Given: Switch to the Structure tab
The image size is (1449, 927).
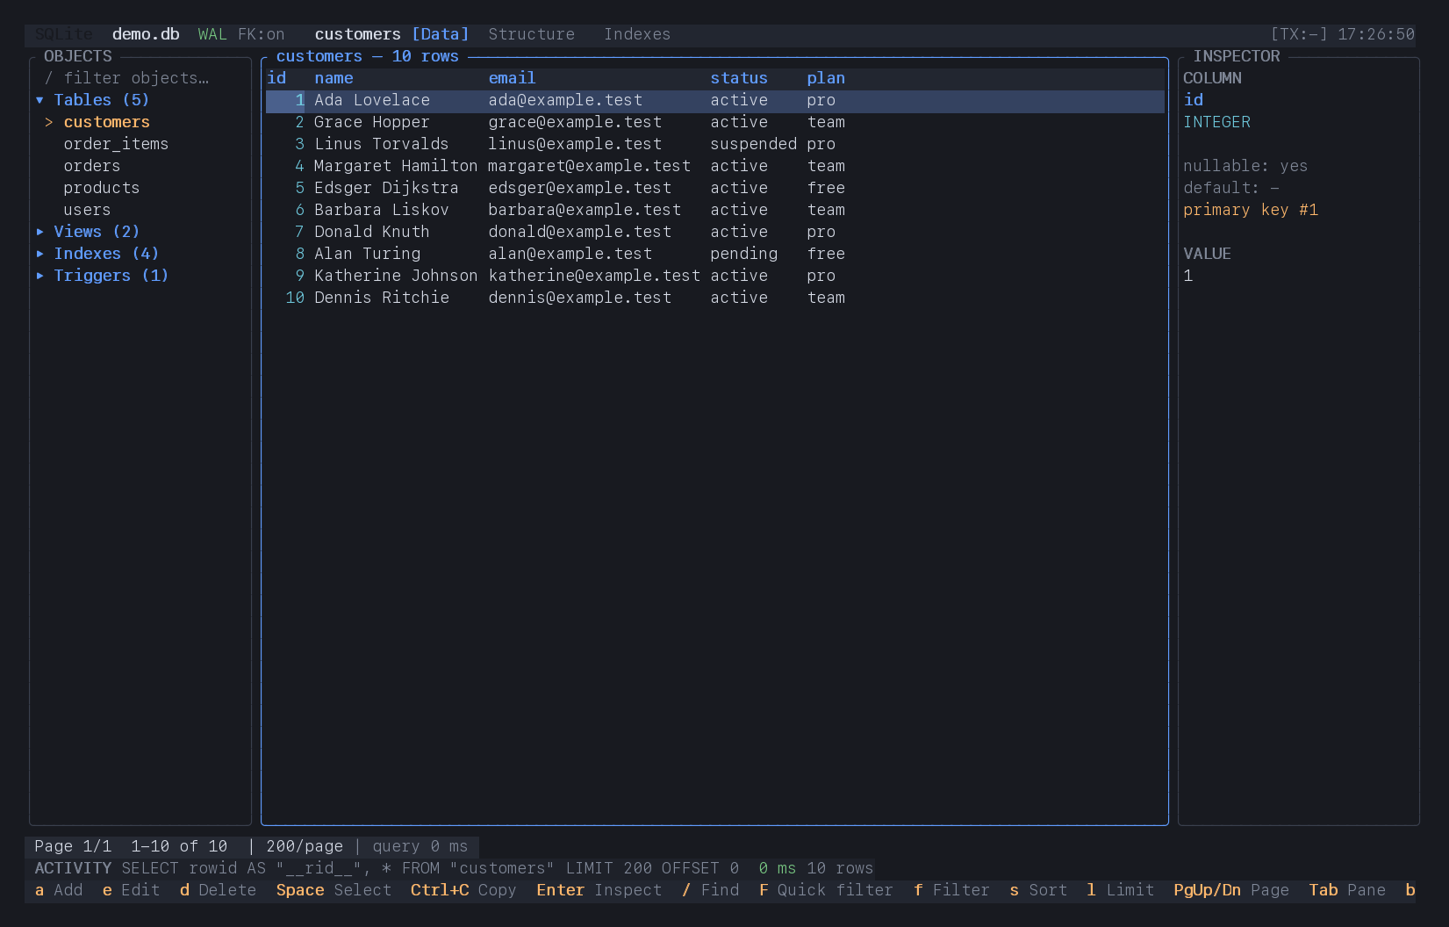Looking at the screenshot, I should click(x=532, y=34).
